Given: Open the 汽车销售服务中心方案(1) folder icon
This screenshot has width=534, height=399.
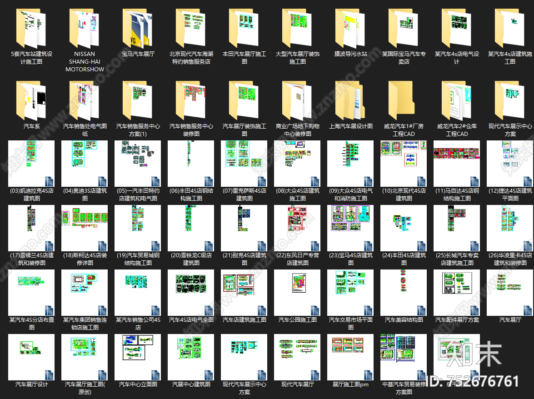Looking at the screenshot, I should (138, 100).
